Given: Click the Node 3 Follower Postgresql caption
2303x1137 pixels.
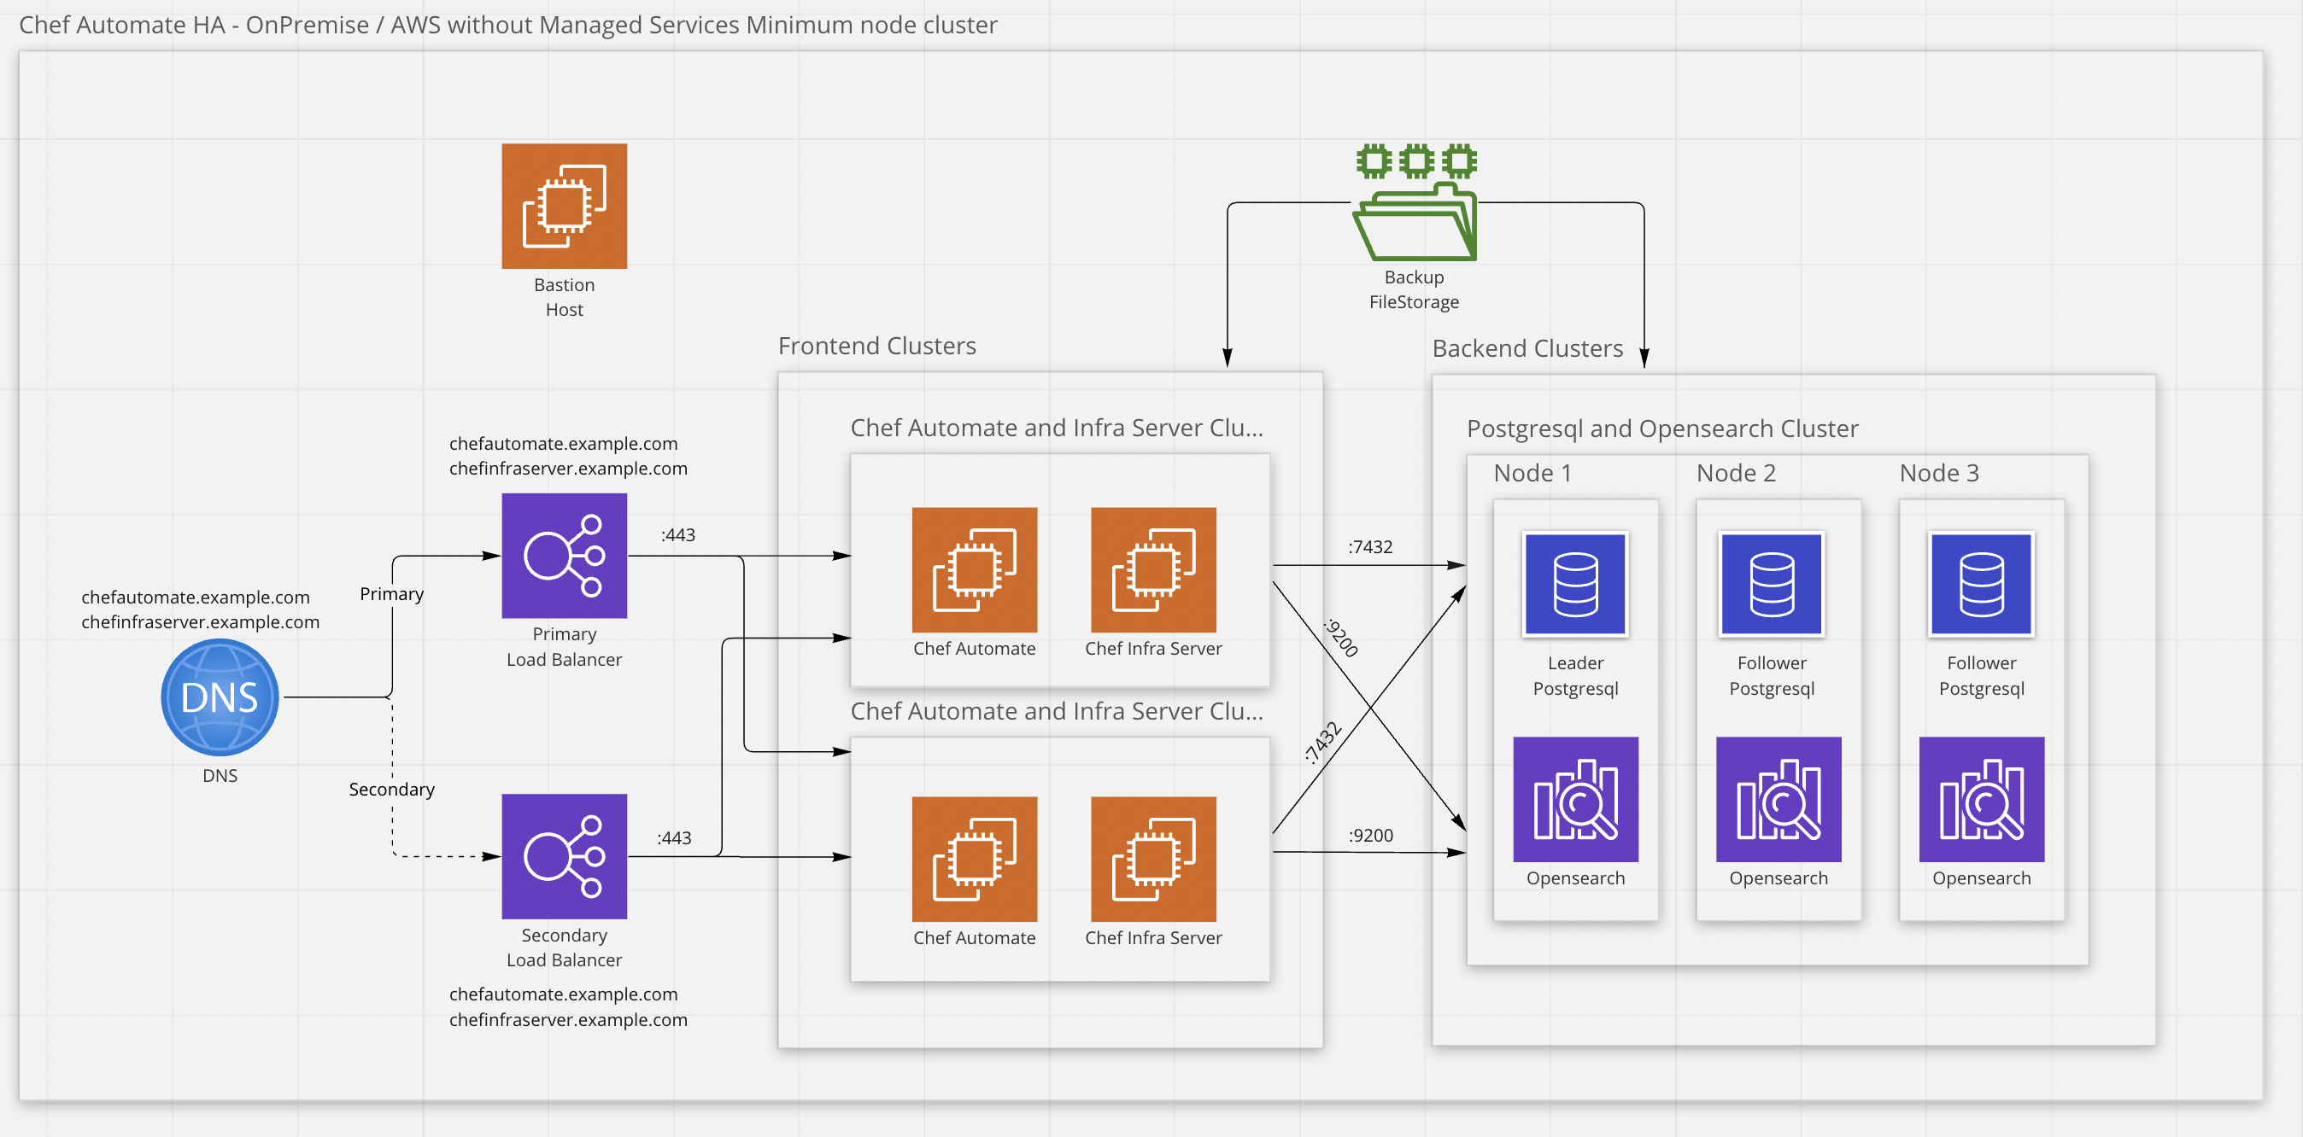Looking at the screenshot, I should pos(1981,676).
